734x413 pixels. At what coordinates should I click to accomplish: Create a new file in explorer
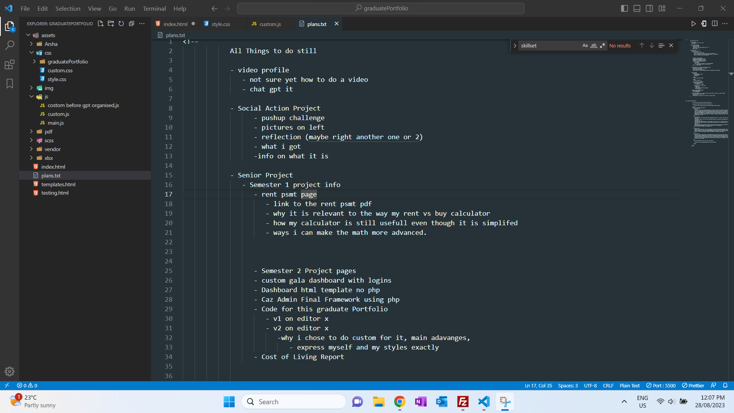point(101,24)
